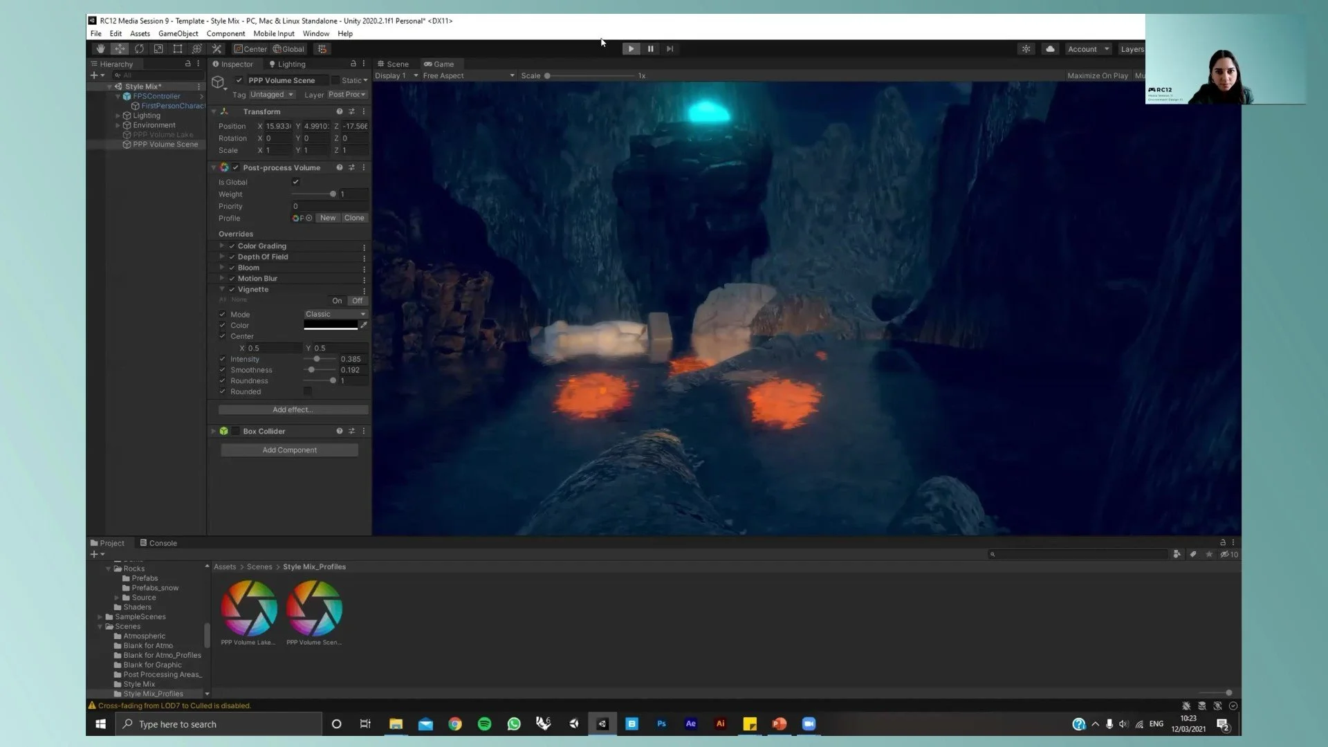Click the Vignette black color swatch
The width and height of the screenshot is (1328, 747).
pos(331,325)
